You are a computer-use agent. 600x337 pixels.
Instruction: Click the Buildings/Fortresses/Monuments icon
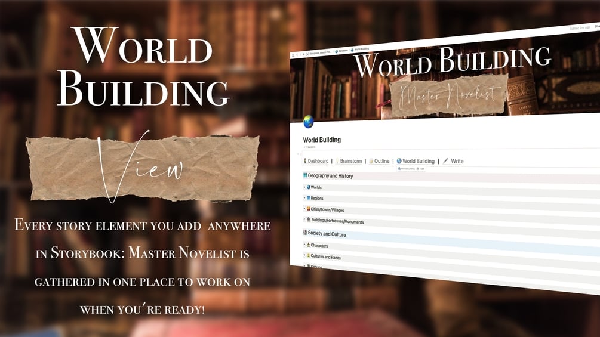point(309,219)
